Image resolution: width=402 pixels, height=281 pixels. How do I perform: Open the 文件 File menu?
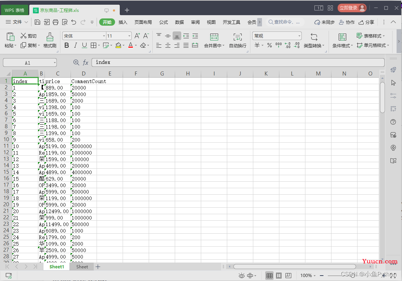click(x=17, y=22)
